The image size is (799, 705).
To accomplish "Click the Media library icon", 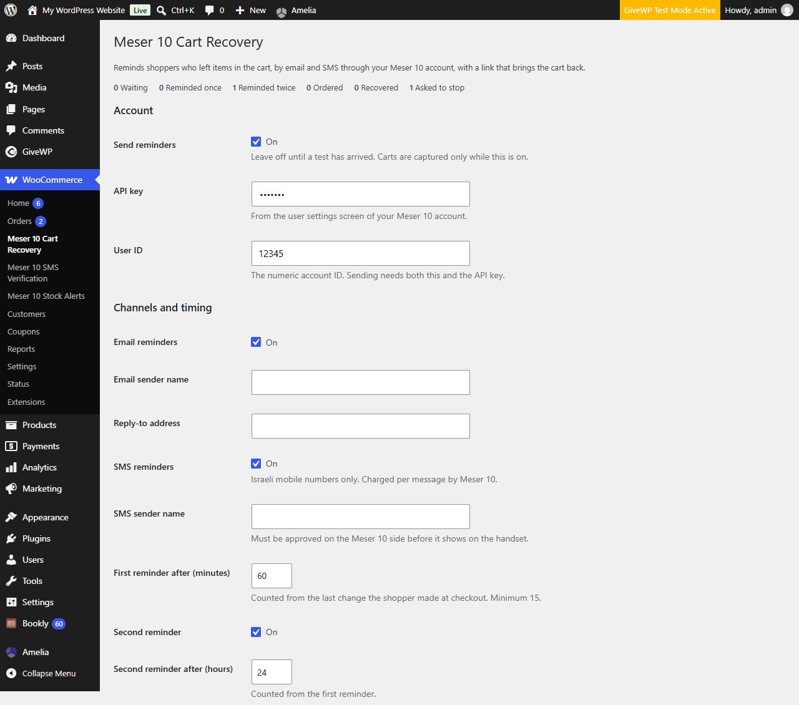I will click(x=11, y=87).
